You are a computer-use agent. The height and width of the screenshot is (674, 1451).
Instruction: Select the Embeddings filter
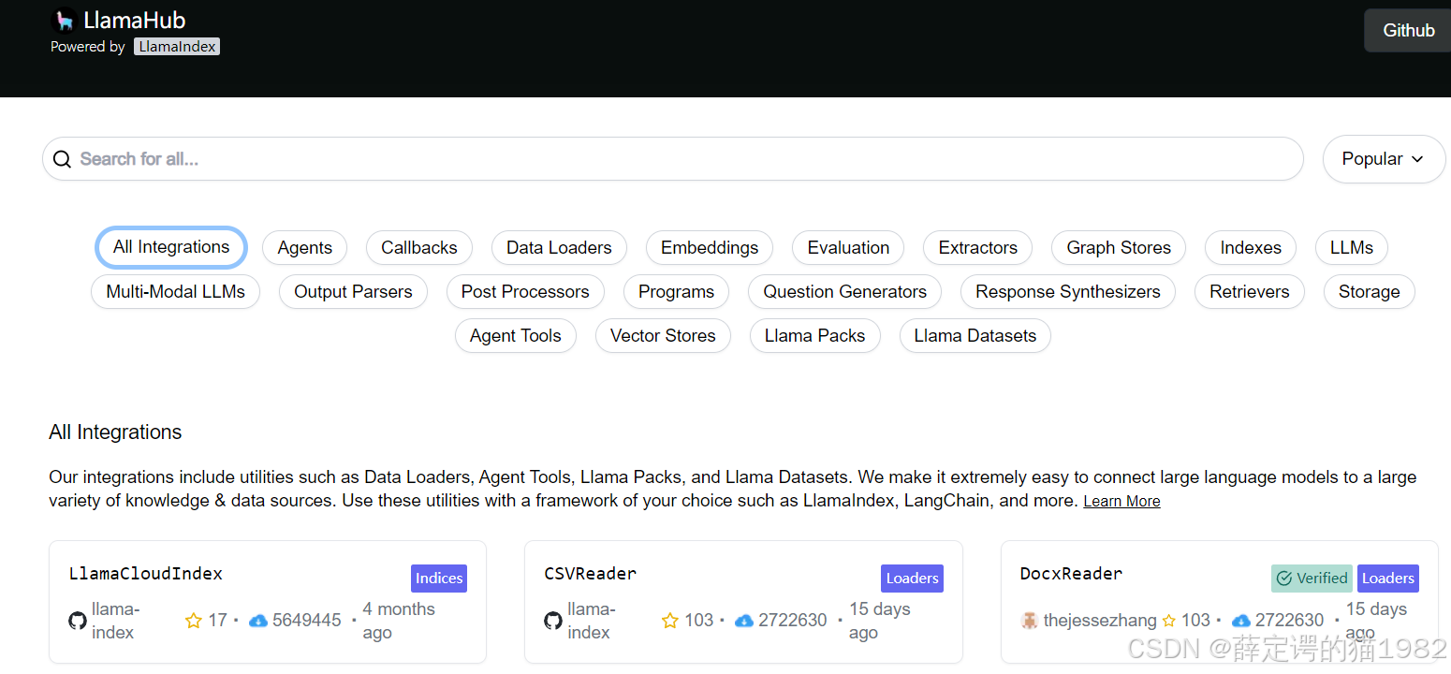coord(710,248)
